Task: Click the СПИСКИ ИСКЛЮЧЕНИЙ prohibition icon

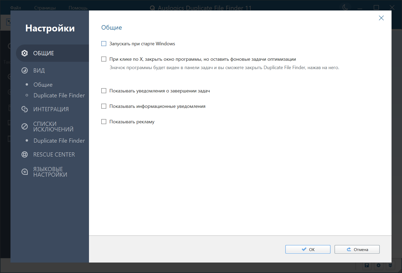Action: point(25,126)
